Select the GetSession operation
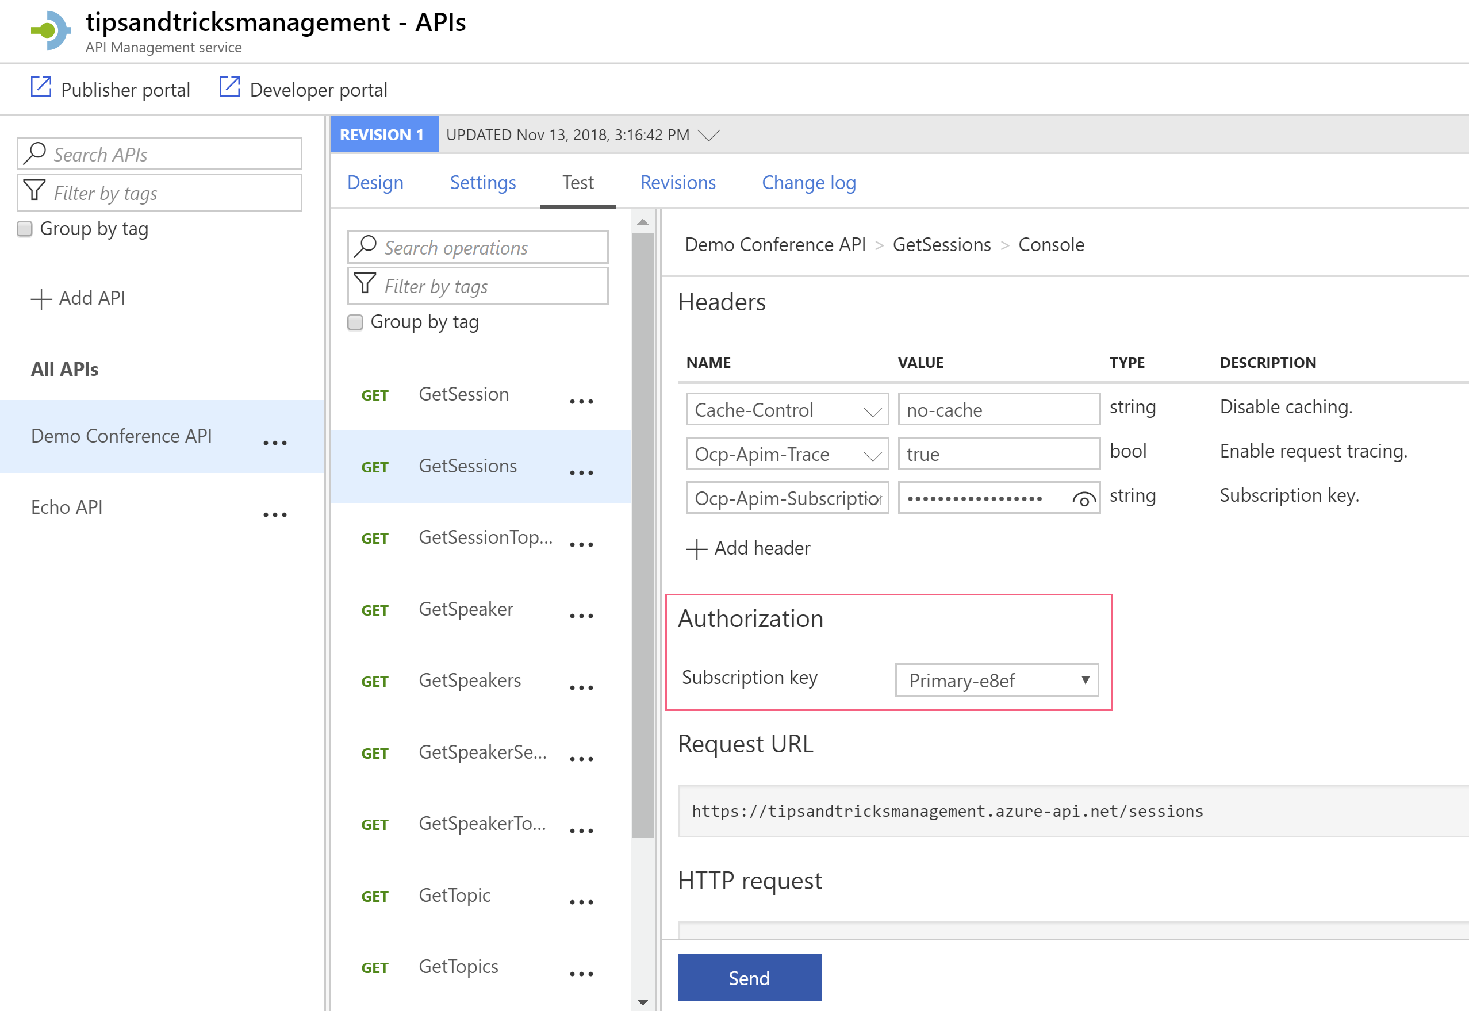The width and height of the screenshot is (1469, 1011). 464,394
